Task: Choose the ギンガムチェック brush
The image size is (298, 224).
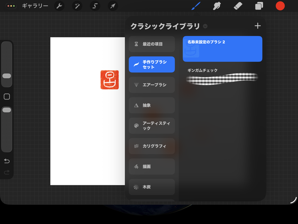Action: coord(223,77)
